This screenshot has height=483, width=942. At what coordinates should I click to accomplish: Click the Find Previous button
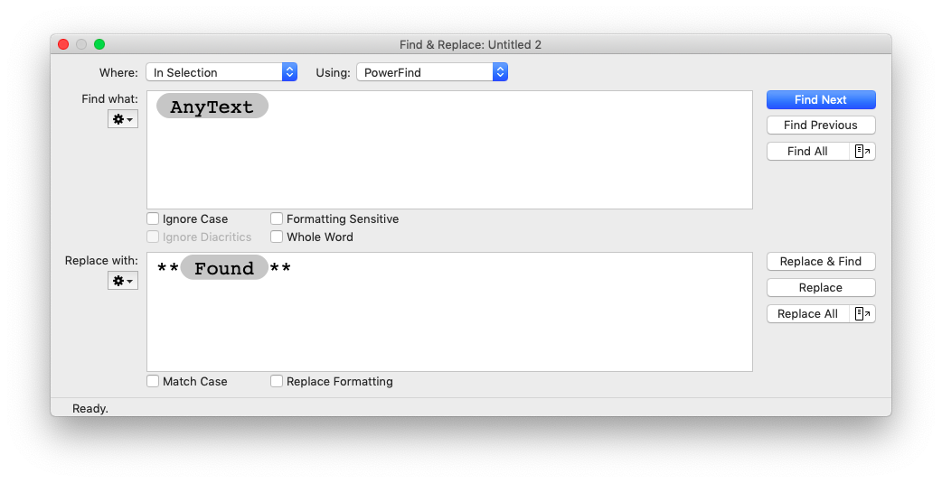click(821, 125)
